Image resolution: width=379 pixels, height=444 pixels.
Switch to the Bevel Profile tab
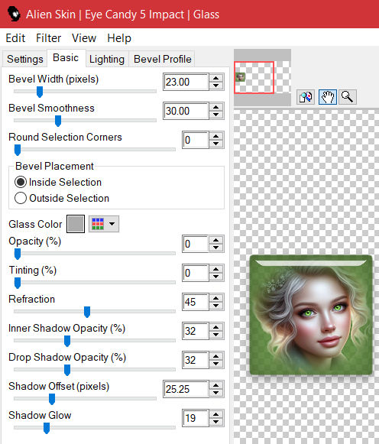(x=162, y=59)
